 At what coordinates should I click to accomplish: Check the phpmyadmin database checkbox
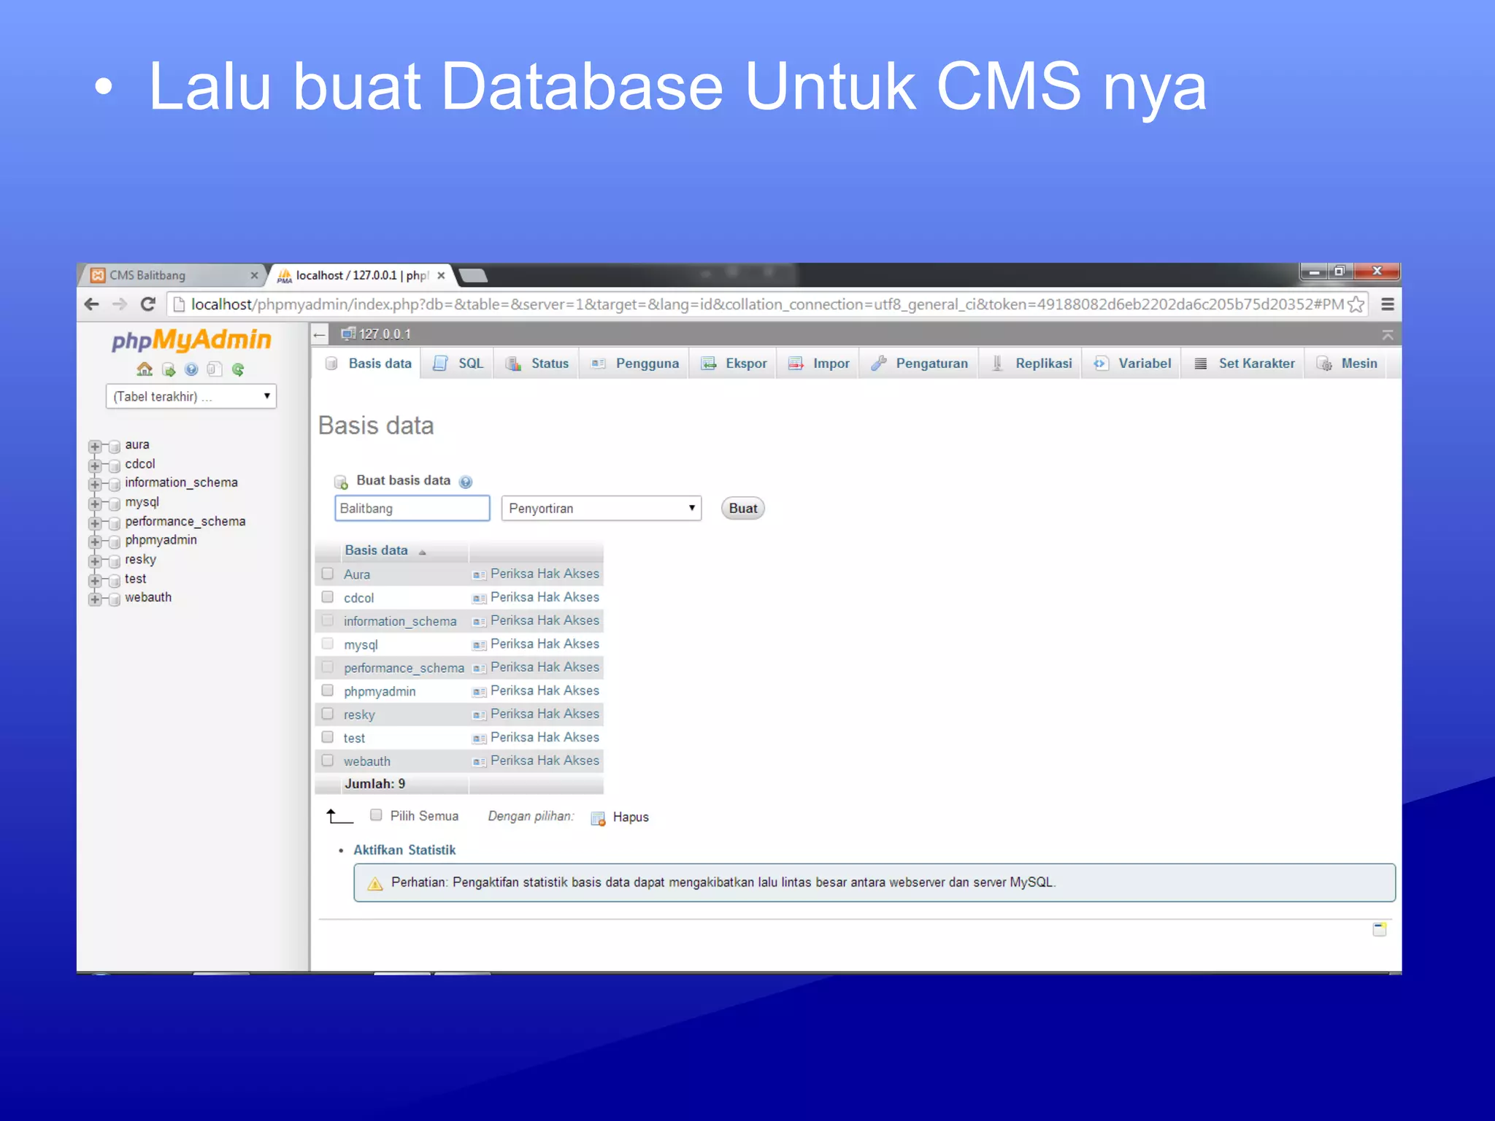click(x=328, y=690)
